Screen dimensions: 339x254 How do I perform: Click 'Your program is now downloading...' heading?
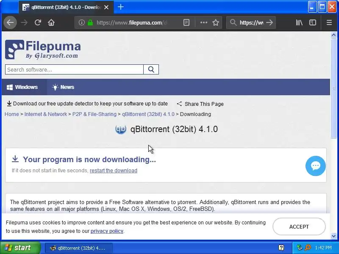point(89,160)
